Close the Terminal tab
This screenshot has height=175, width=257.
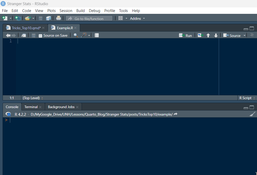pos(40,107)
